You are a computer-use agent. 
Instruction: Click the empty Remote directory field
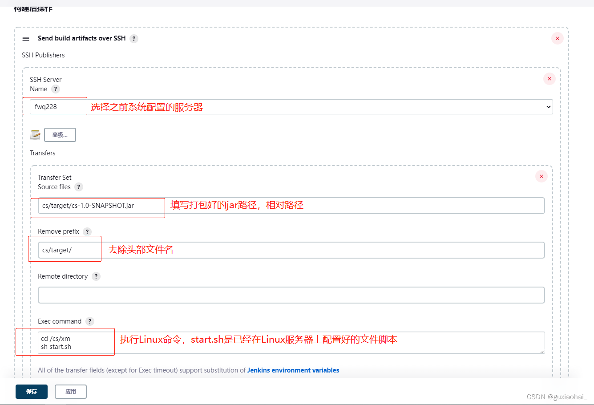point(291,295)
